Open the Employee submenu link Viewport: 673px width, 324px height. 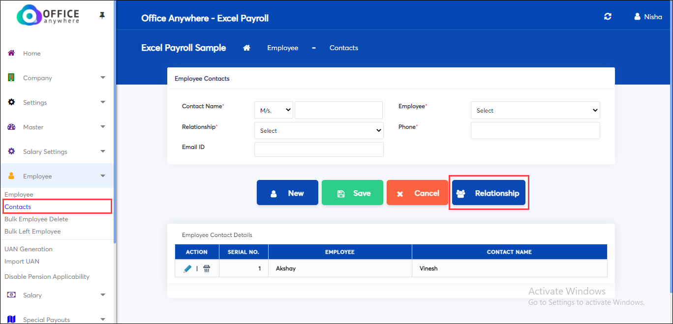[x=19, y=195]
